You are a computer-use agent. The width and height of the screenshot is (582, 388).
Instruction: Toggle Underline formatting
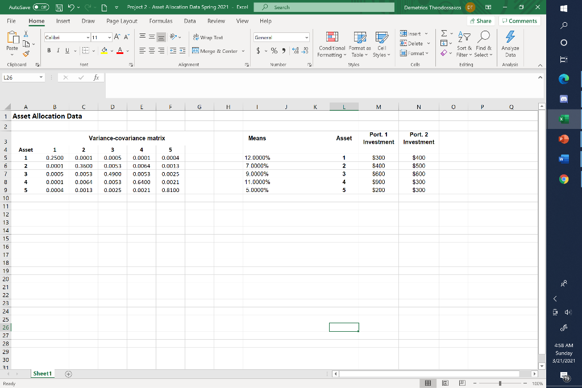[x=67, y=51]
